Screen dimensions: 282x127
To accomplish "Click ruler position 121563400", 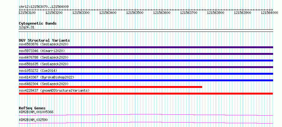I will (108, 13).
